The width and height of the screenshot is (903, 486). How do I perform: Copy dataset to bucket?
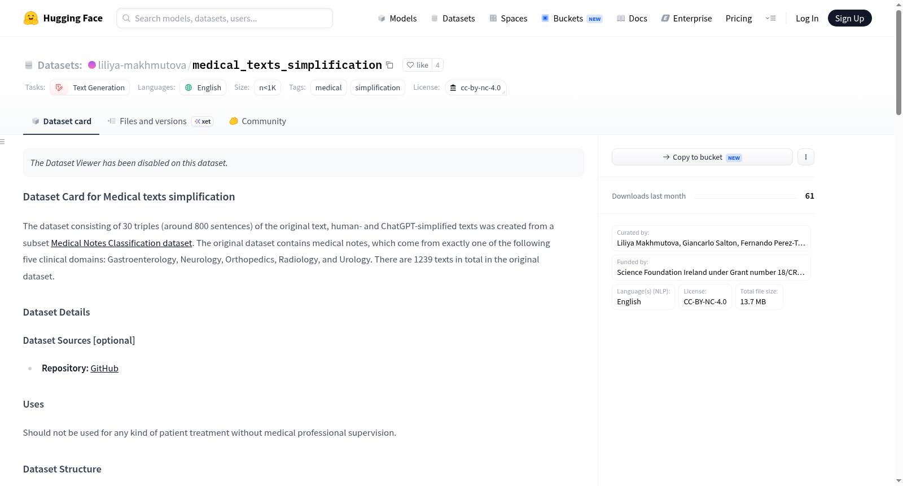click(702, 157)
